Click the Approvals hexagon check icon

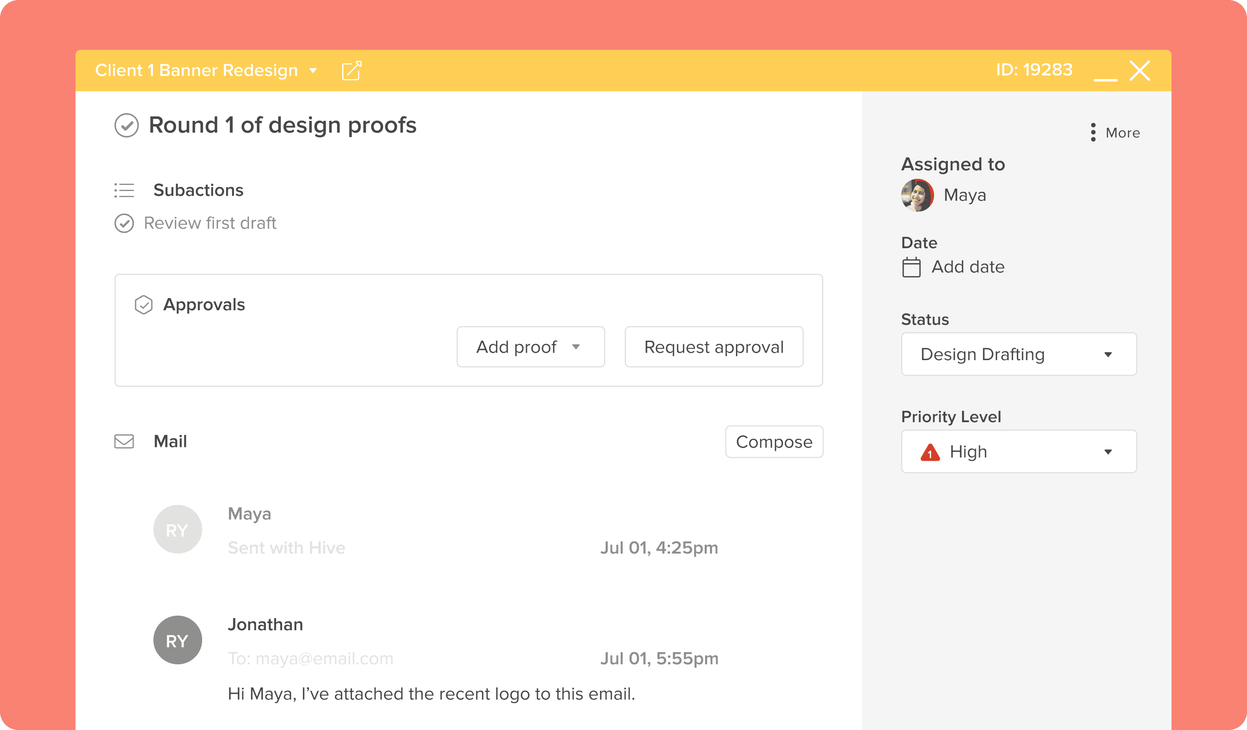144,305
